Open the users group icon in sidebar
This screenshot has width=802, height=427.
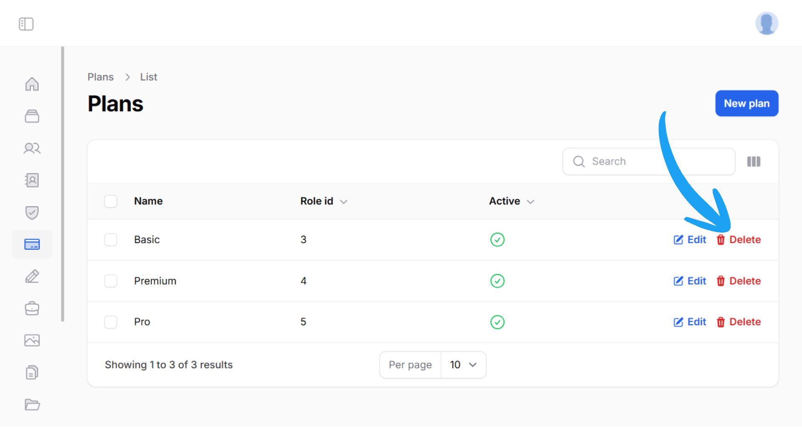click(32, 148)
